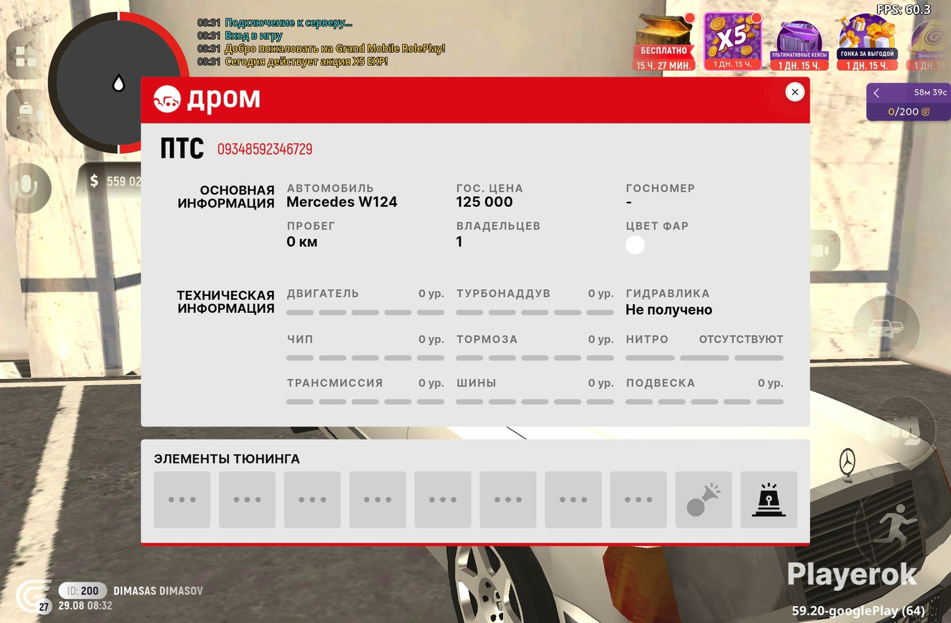
Task: Tap the date and time 29.08 08:32
Action: pos(85,606)
